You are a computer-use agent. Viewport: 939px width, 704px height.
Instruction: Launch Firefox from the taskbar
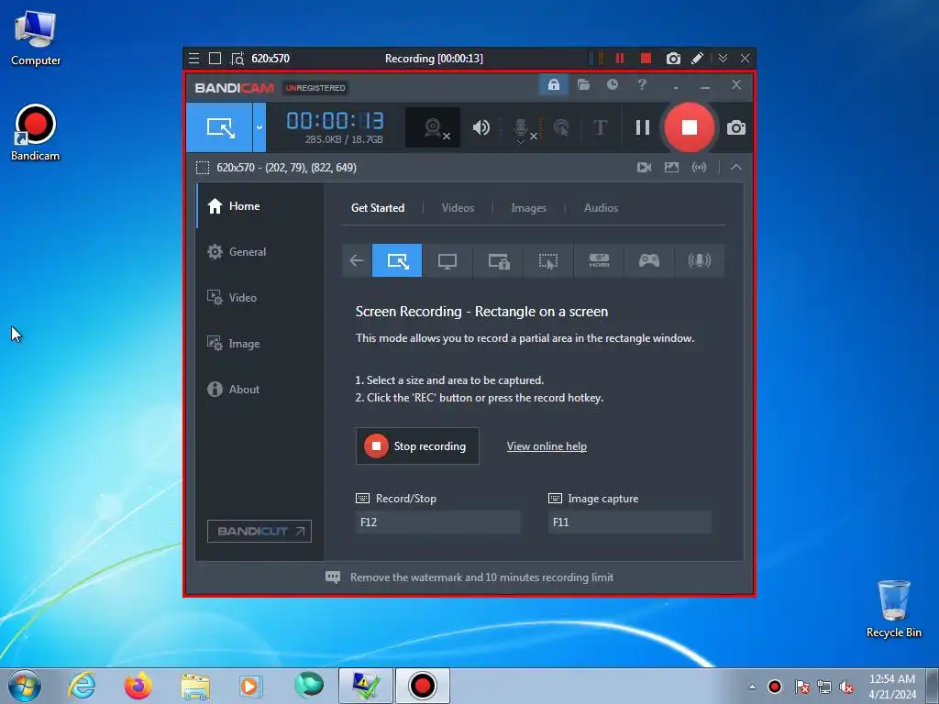138,686
